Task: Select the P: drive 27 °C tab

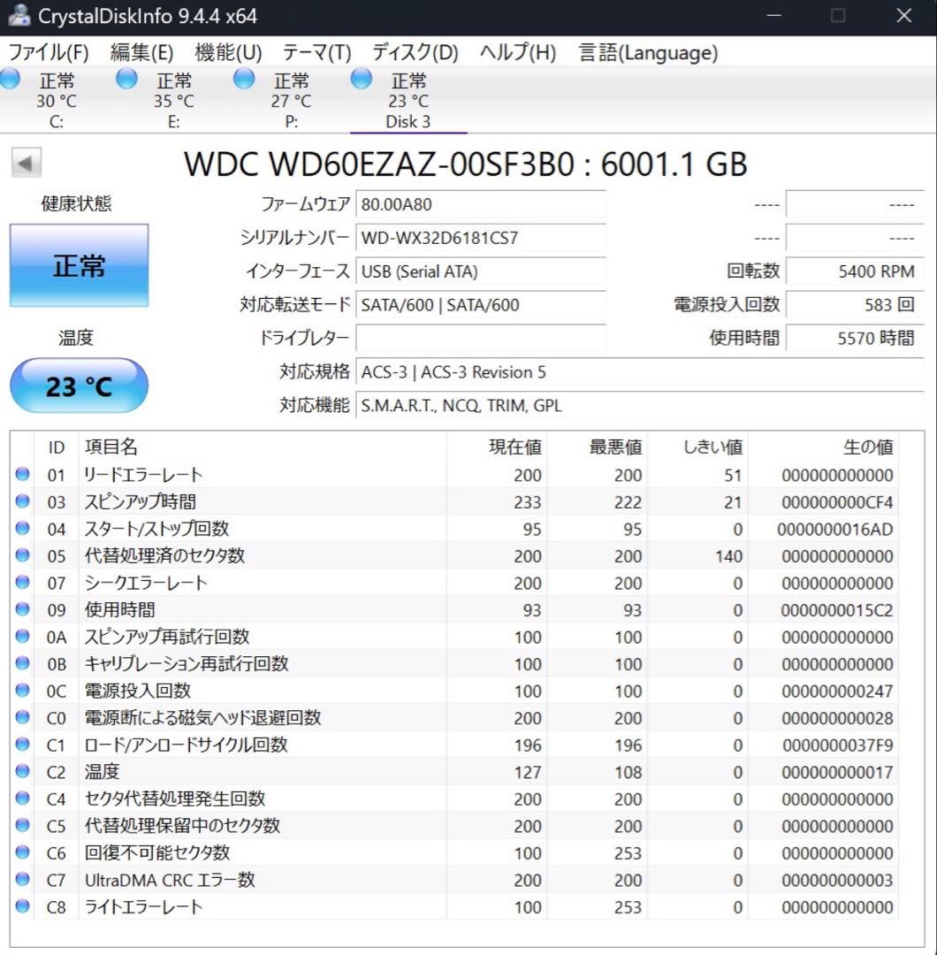Action: (x=291, y=101)
